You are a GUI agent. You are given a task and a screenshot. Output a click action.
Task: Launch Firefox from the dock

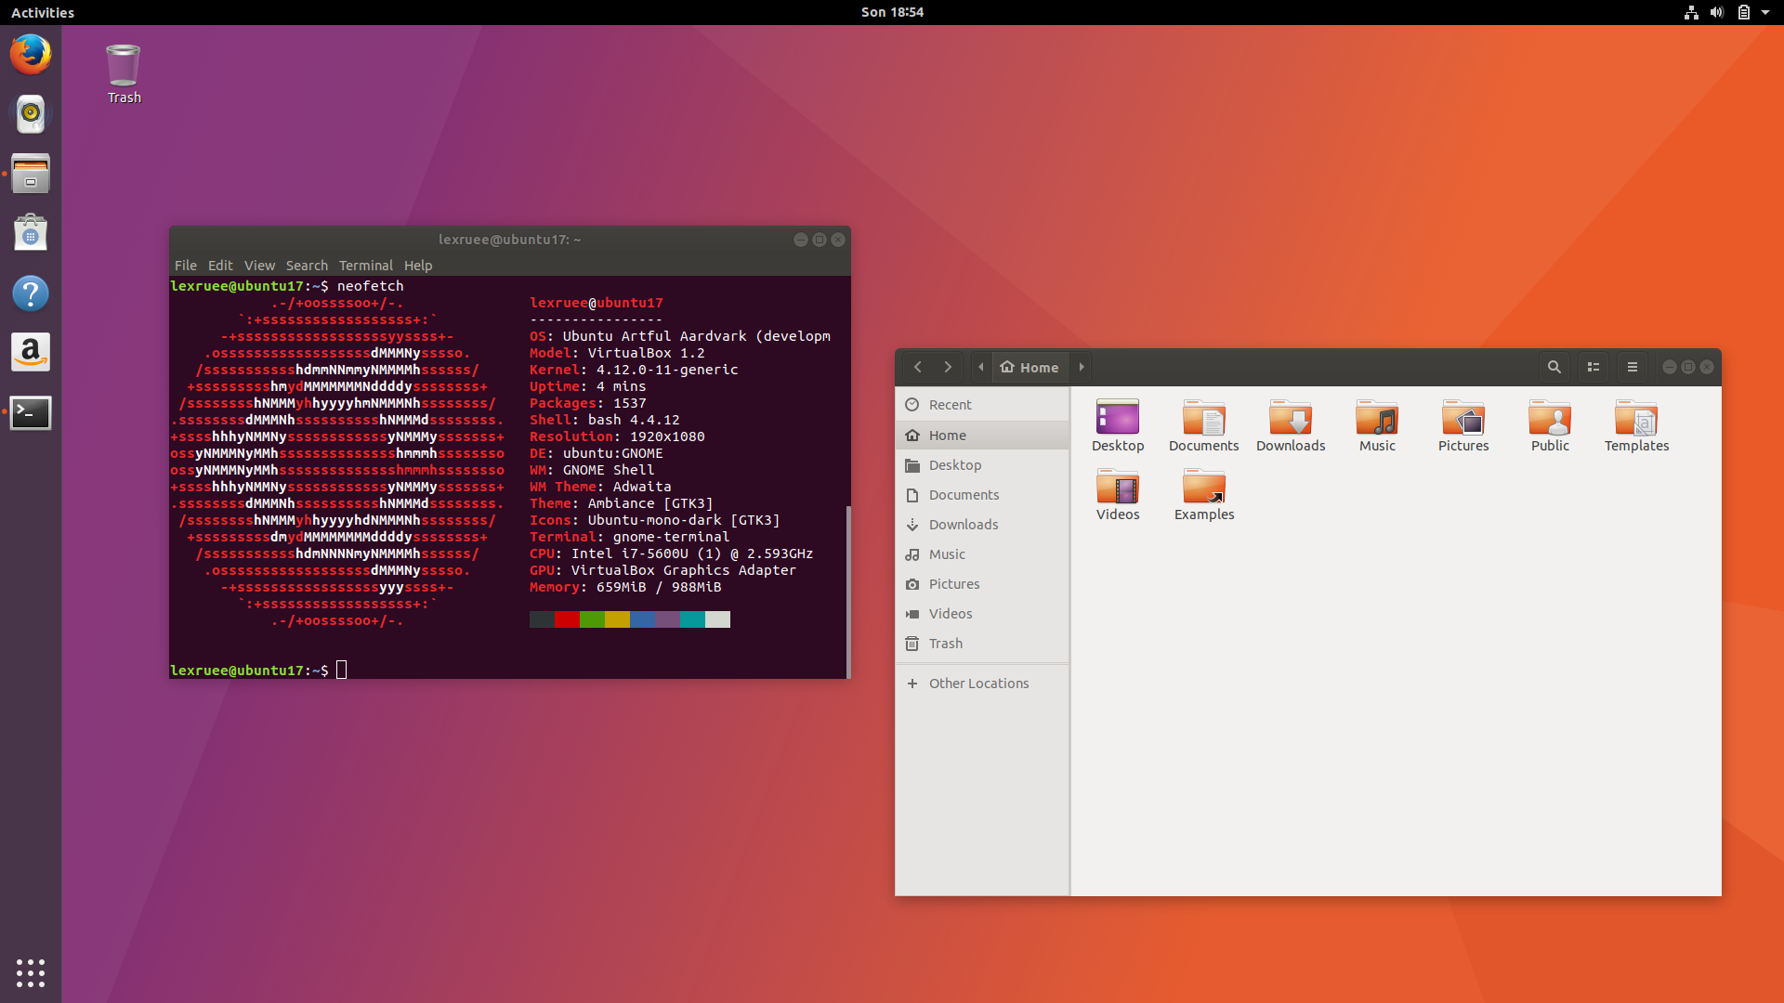[x=31, y=54]
